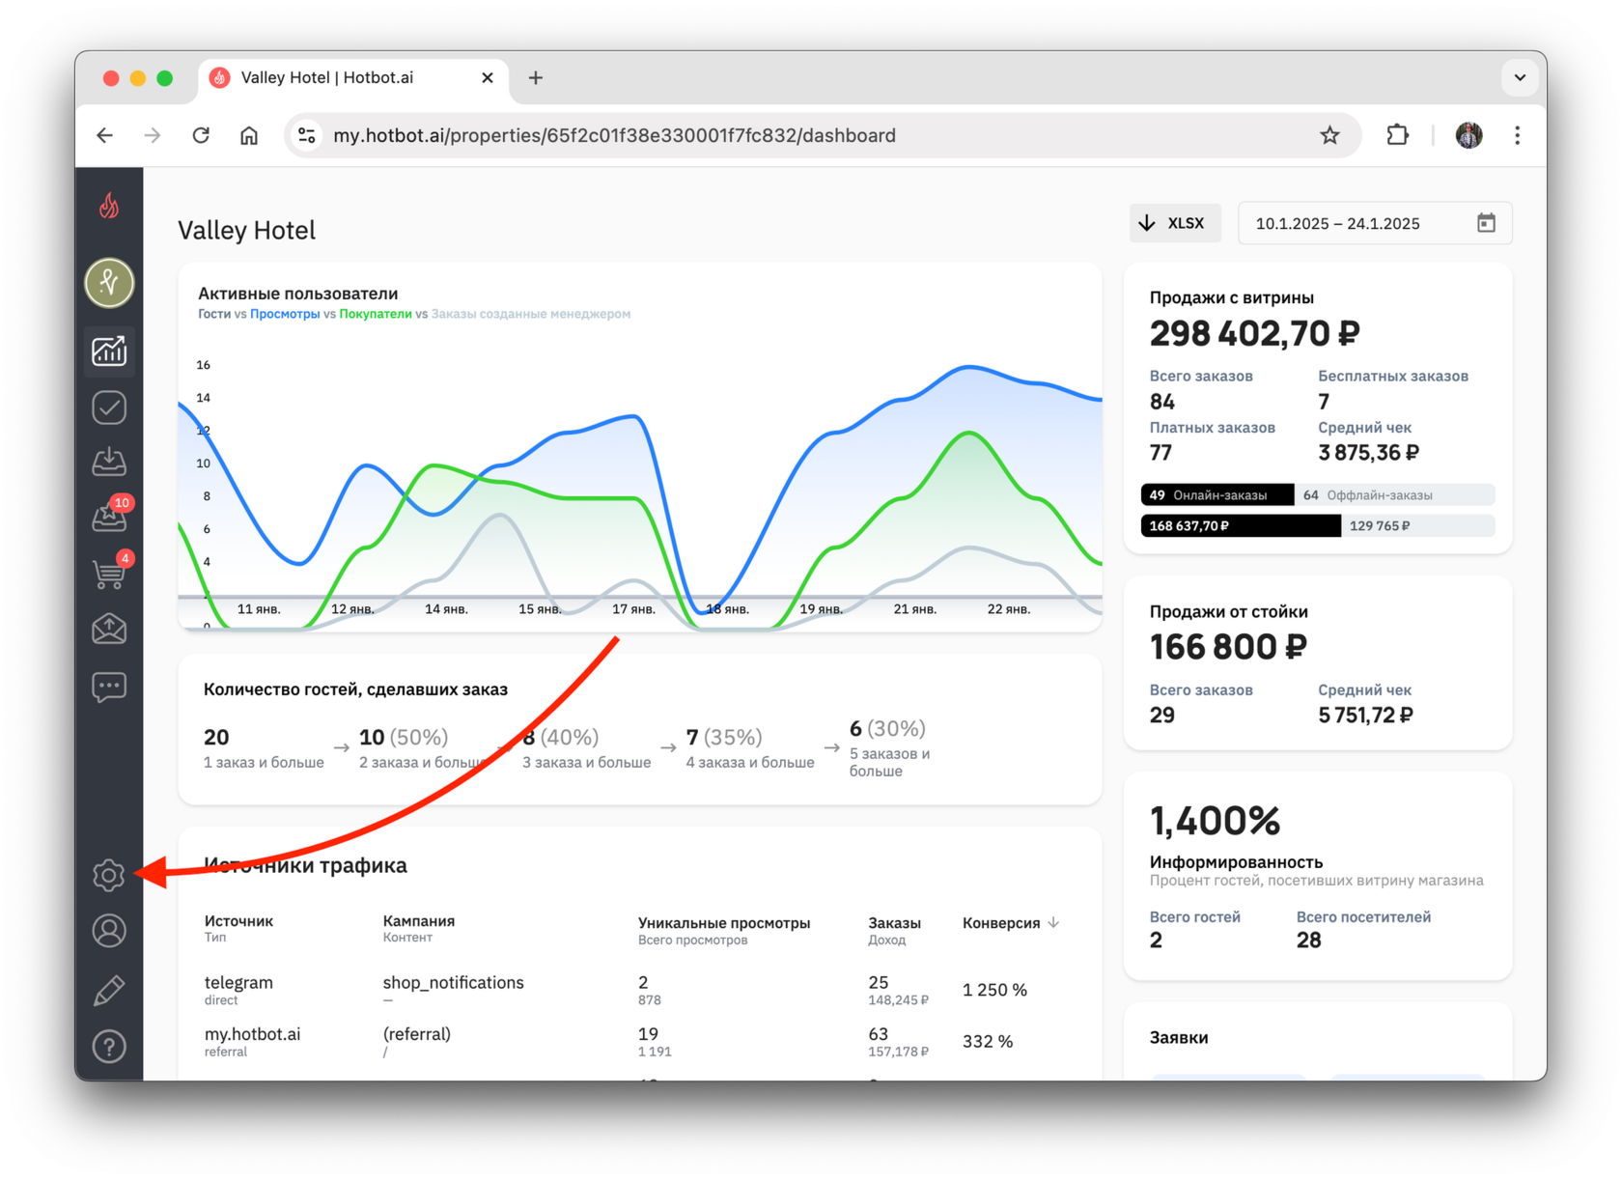Open a new browser tab
Image resolution: width=1622 pixels, height=1180 pixels.
(536, 77)
